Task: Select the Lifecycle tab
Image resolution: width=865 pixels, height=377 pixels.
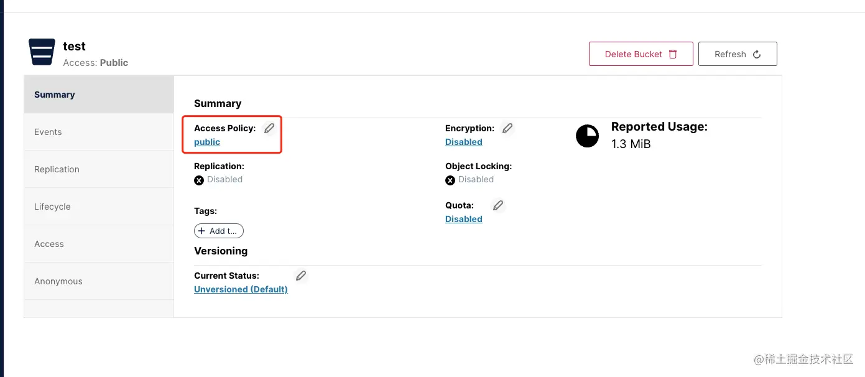Action: [x=98, y=207]
